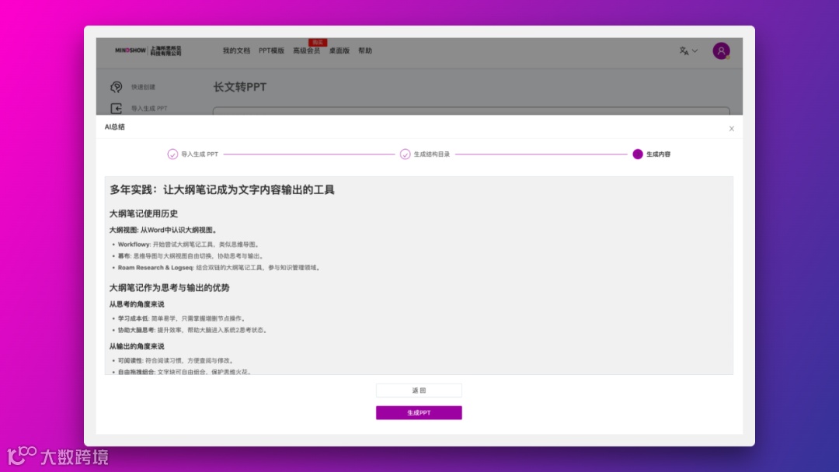Click the red 购买 badge

(x=318, y=42)
